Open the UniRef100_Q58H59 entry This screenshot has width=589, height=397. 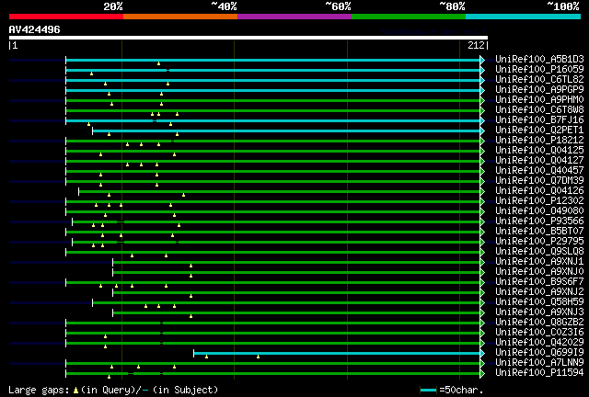pyautogui.click(x=539, y=302)
